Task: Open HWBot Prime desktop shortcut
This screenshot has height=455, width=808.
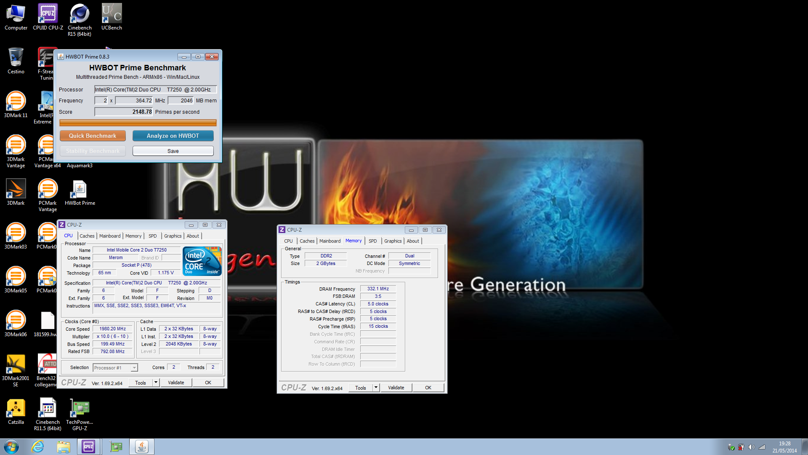Action: coord(80,193)
